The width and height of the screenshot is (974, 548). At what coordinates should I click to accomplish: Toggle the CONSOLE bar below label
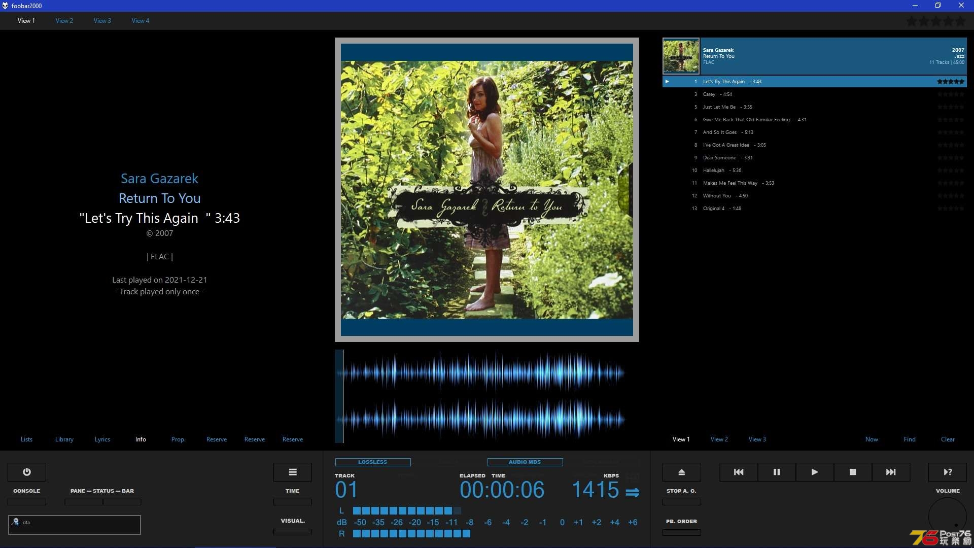[27, 502]
